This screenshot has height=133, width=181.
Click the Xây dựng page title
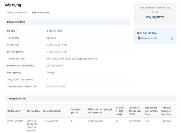[x=13, y=5]
